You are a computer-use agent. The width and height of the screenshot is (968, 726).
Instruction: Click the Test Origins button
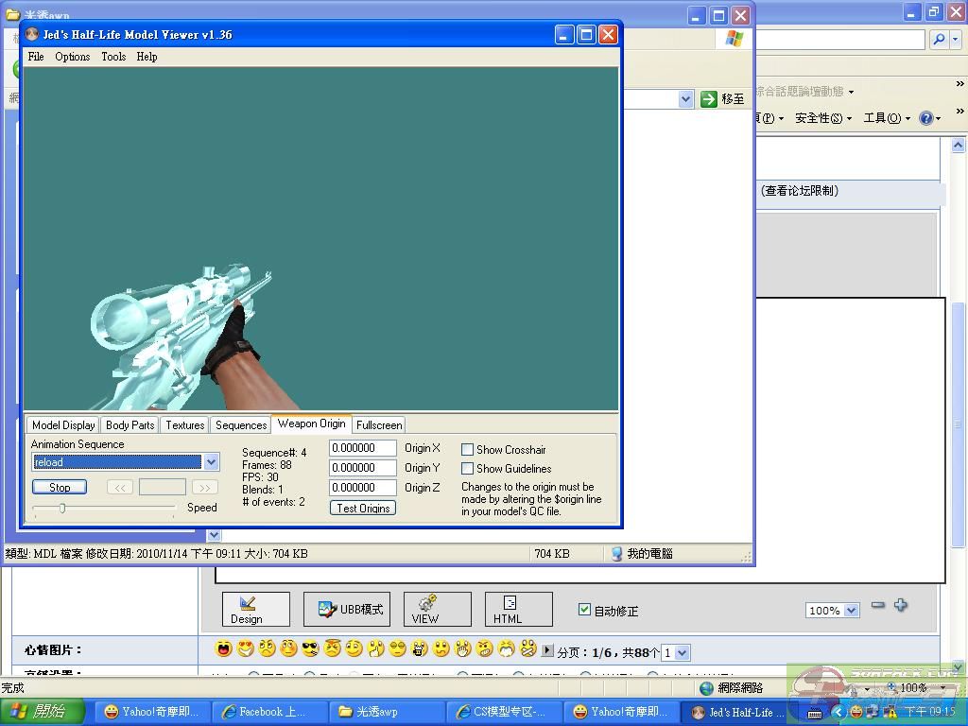(x=363, y=508)
